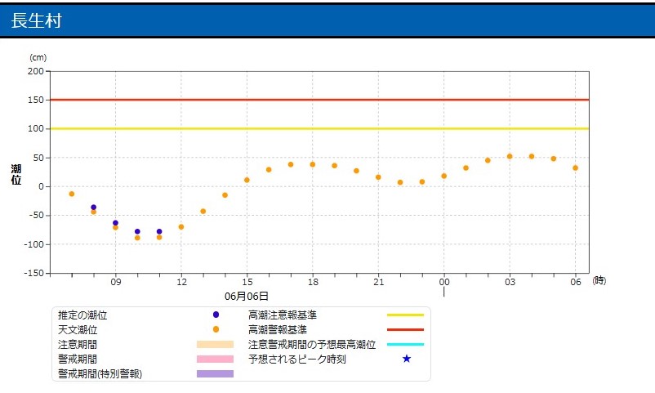
Task: Click the 注意警戒期間の予想最高潮位 legend label
Action: point(312,344)
